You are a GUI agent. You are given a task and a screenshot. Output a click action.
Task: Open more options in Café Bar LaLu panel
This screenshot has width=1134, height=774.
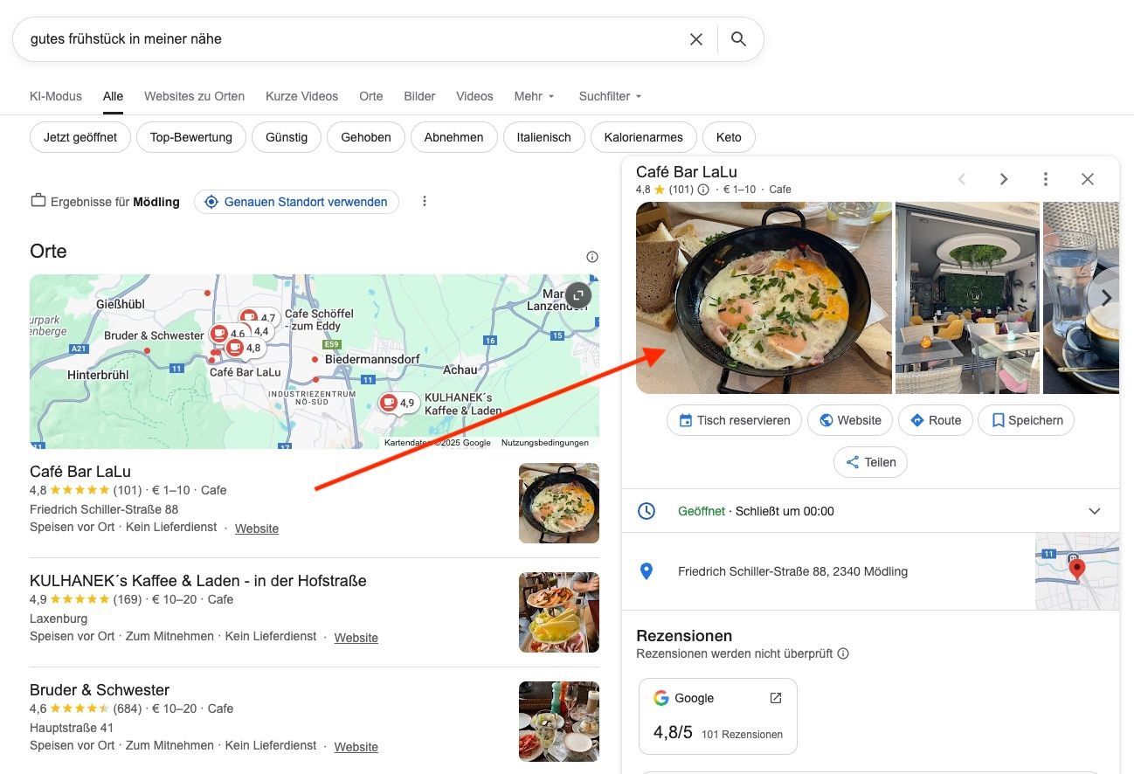pyautogui.click(x=1046, y=179)
